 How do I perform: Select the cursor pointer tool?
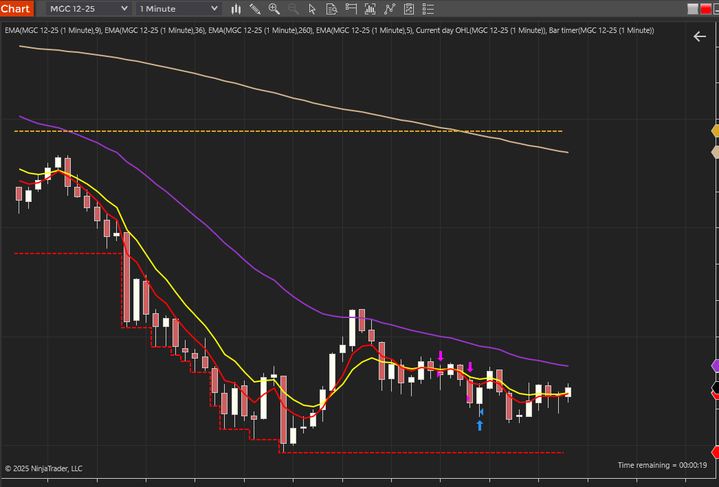coord(312,9)
